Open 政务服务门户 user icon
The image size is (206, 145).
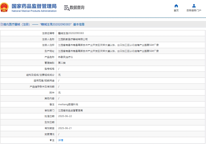point(194,6)
